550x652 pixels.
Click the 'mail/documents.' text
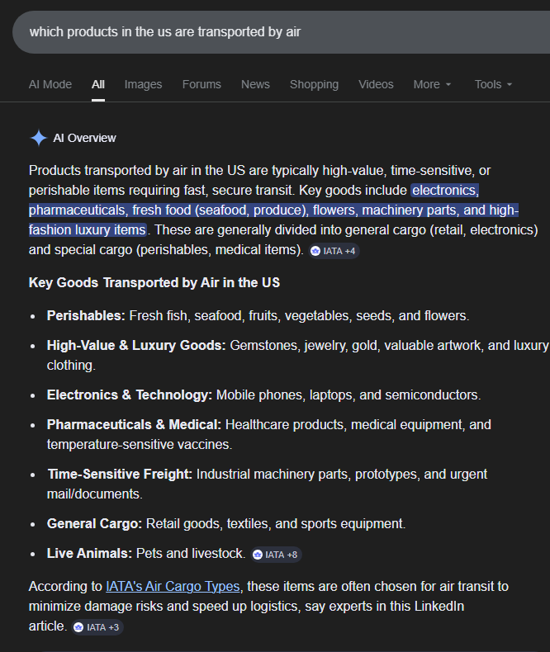click(94, 494)
